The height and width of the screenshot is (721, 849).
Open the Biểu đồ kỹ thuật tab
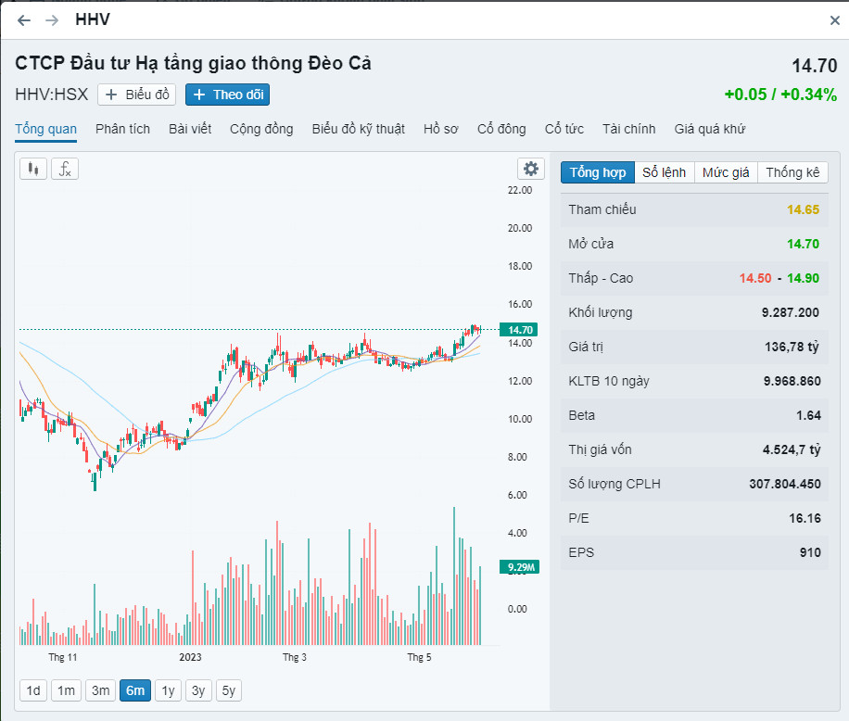[358, 129]
